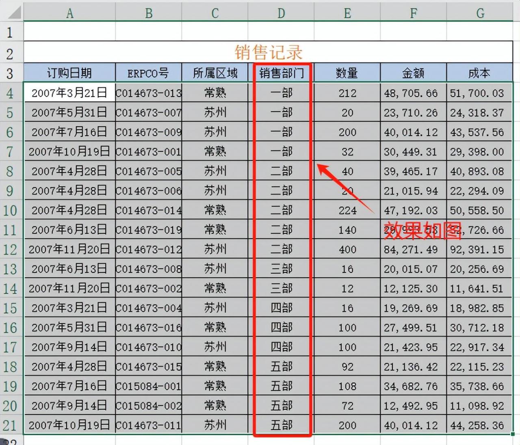Viewport: 520px width, 445px height.
Task: Select cost cell 51,700.03
Action: (480, 93)
